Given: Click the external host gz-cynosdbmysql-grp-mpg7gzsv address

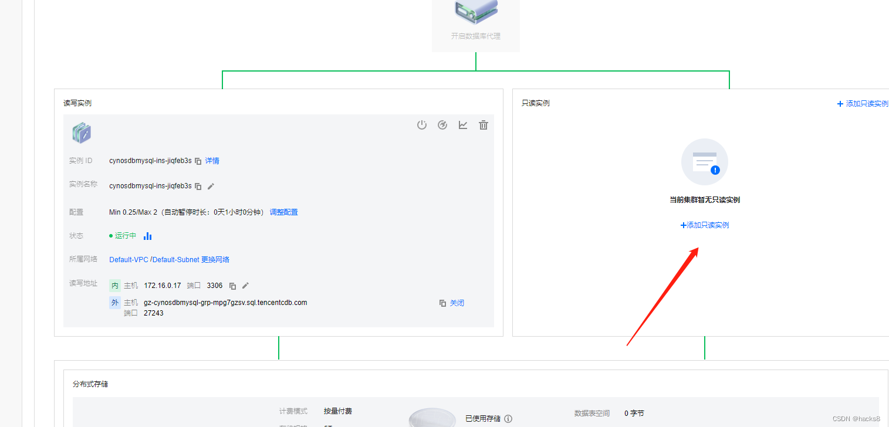Looking at the screenshot, I should 225,303.
